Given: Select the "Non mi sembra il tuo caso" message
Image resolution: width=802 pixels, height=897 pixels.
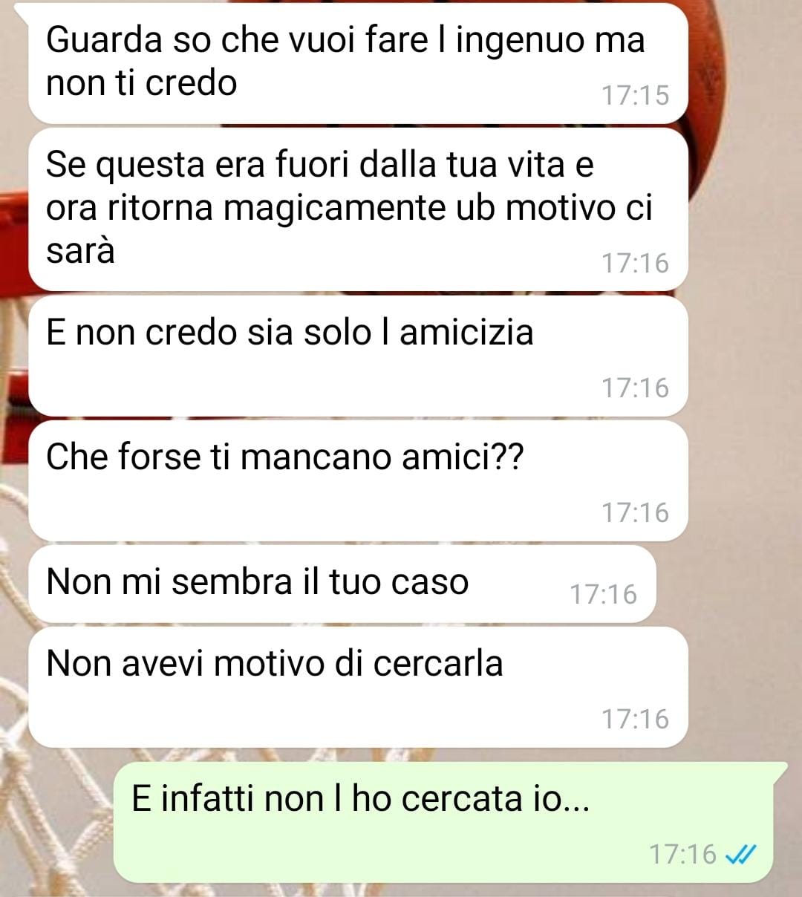Looking at the screenshot, I should [x=342, y=584].
